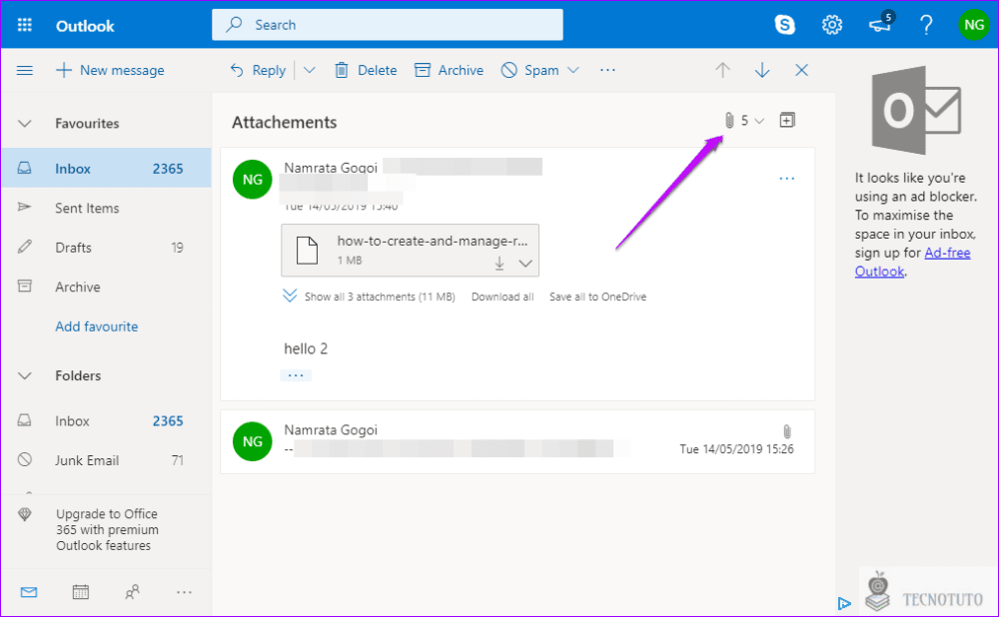999x617 pixels.
Task: Toggle the hamburger navigation pane
Action: click(24, 70)
